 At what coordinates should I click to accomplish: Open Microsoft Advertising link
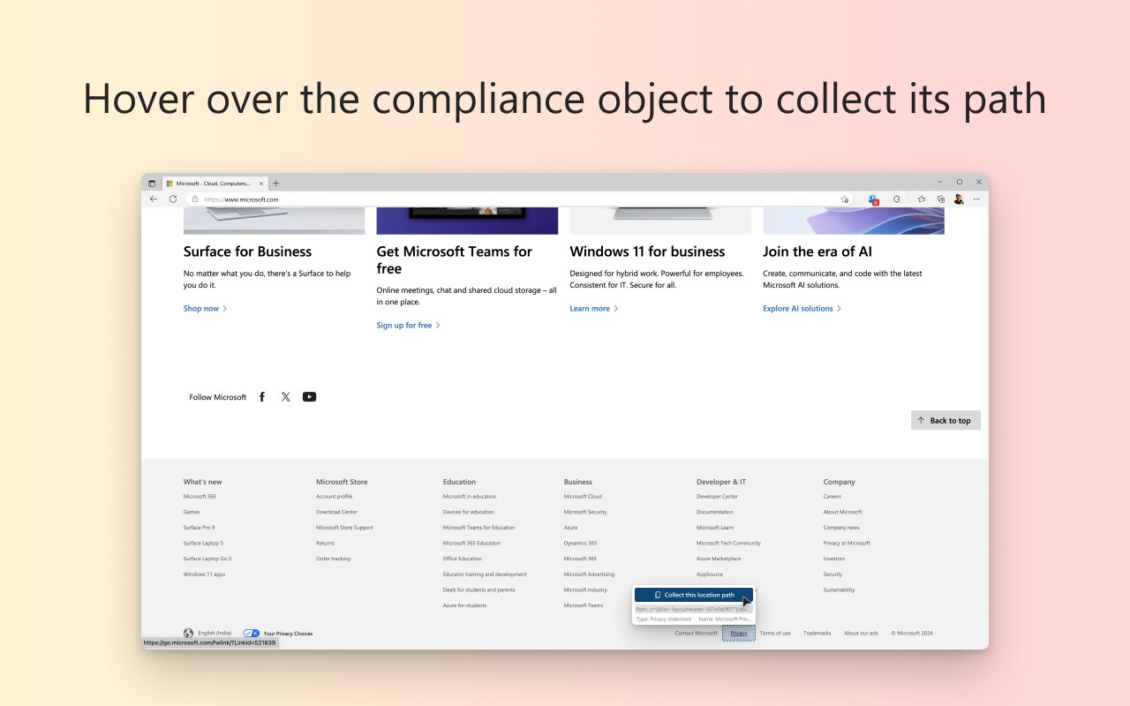tap(589, 575)
